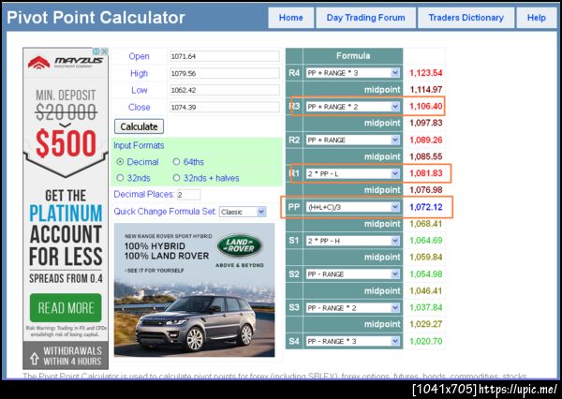Click the pivot point value 1,072.12
The height and width of the screenshot is (399, 562).
click(x=426, y=207)
